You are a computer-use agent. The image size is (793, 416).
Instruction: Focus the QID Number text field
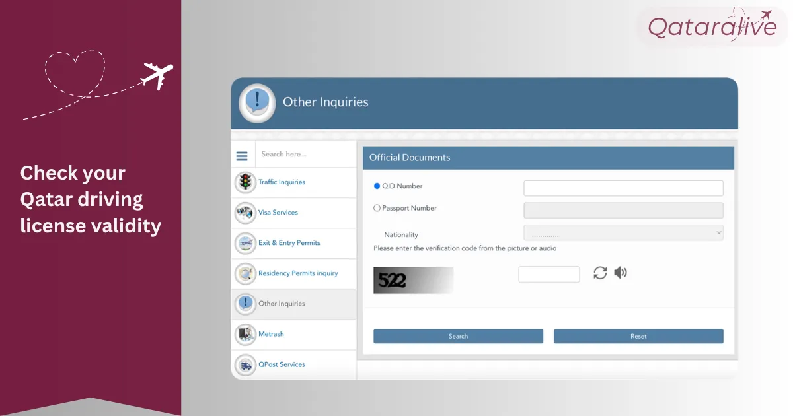pos(623,188)
